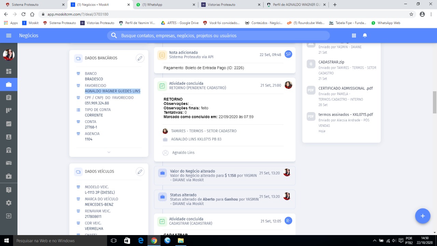The width and height of the screenshot is (437, 246).
Task: Select the briefcase deals sidebar icon
Action: (9, 84)
